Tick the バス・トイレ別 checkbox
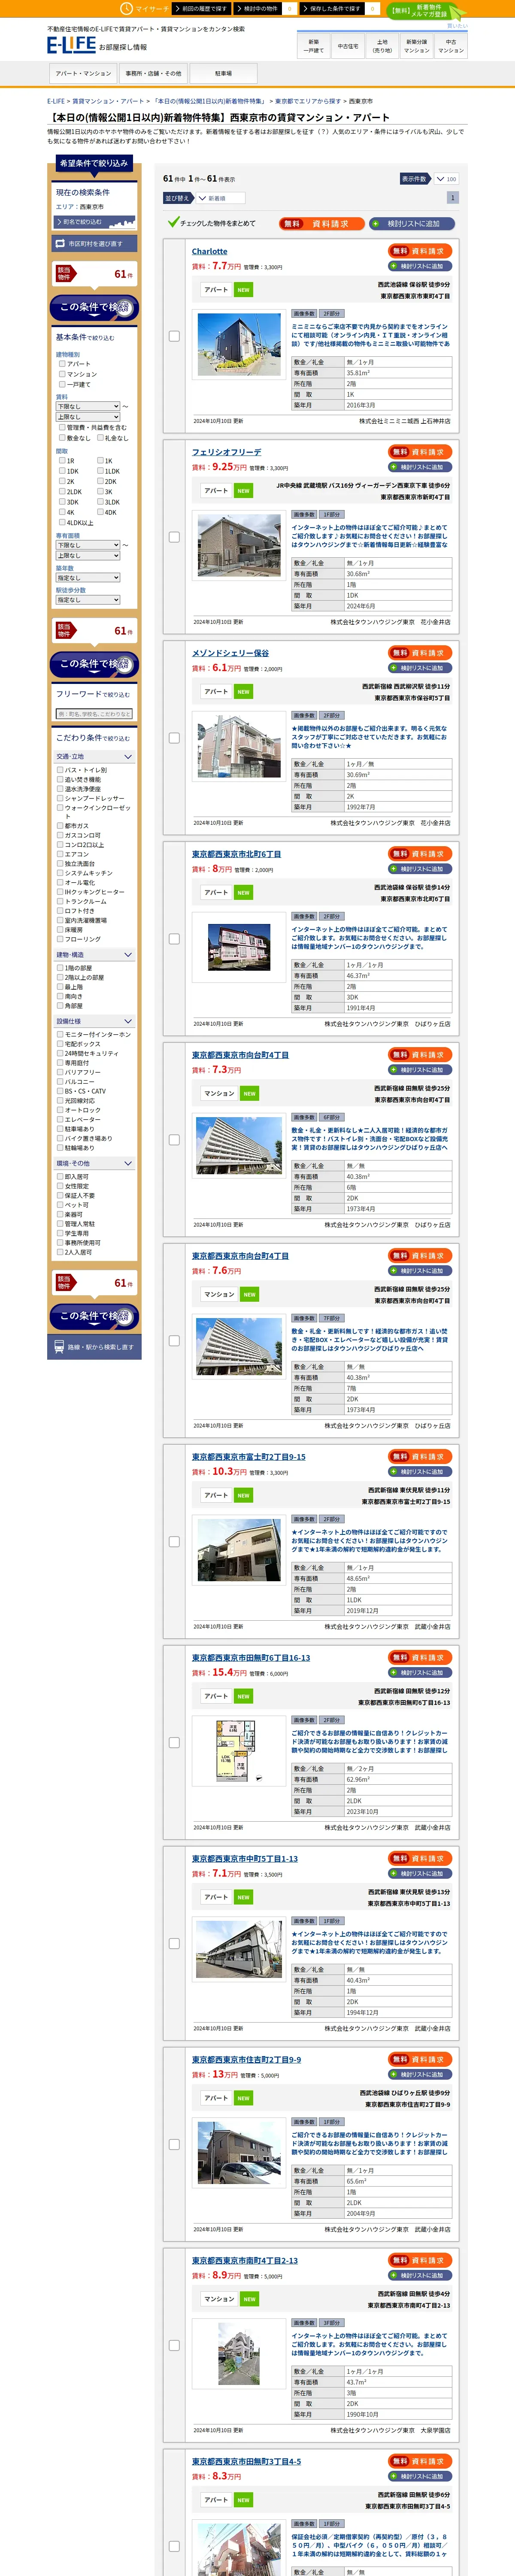 60,770
